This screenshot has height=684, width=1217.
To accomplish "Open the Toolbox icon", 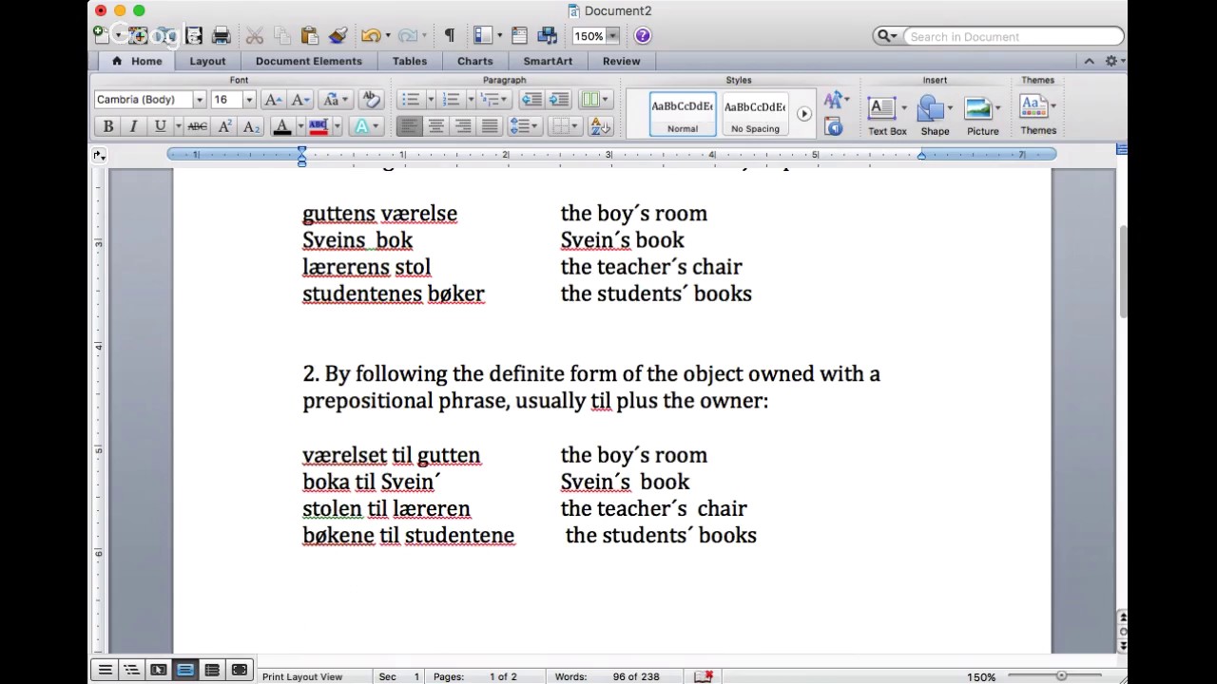I will (519, 36).
